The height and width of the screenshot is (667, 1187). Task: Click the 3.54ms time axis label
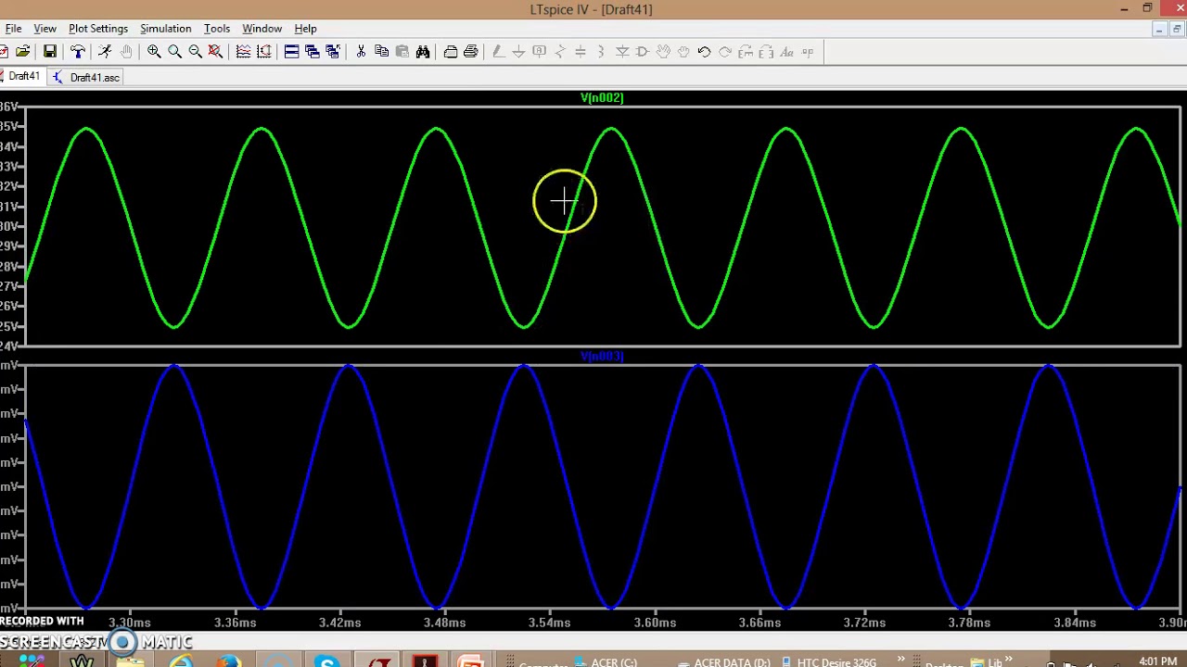tap(550, 623)
